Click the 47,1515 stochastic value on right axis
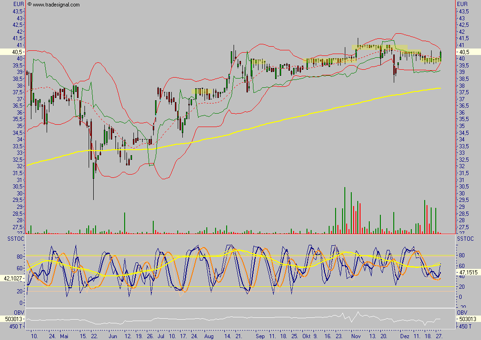481x340 pixels. coord(468,273)
